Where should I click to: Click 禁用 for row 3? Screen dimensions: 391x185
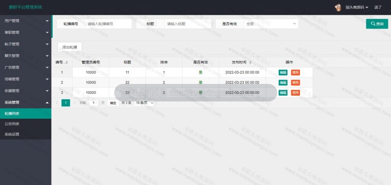[296, 93]
